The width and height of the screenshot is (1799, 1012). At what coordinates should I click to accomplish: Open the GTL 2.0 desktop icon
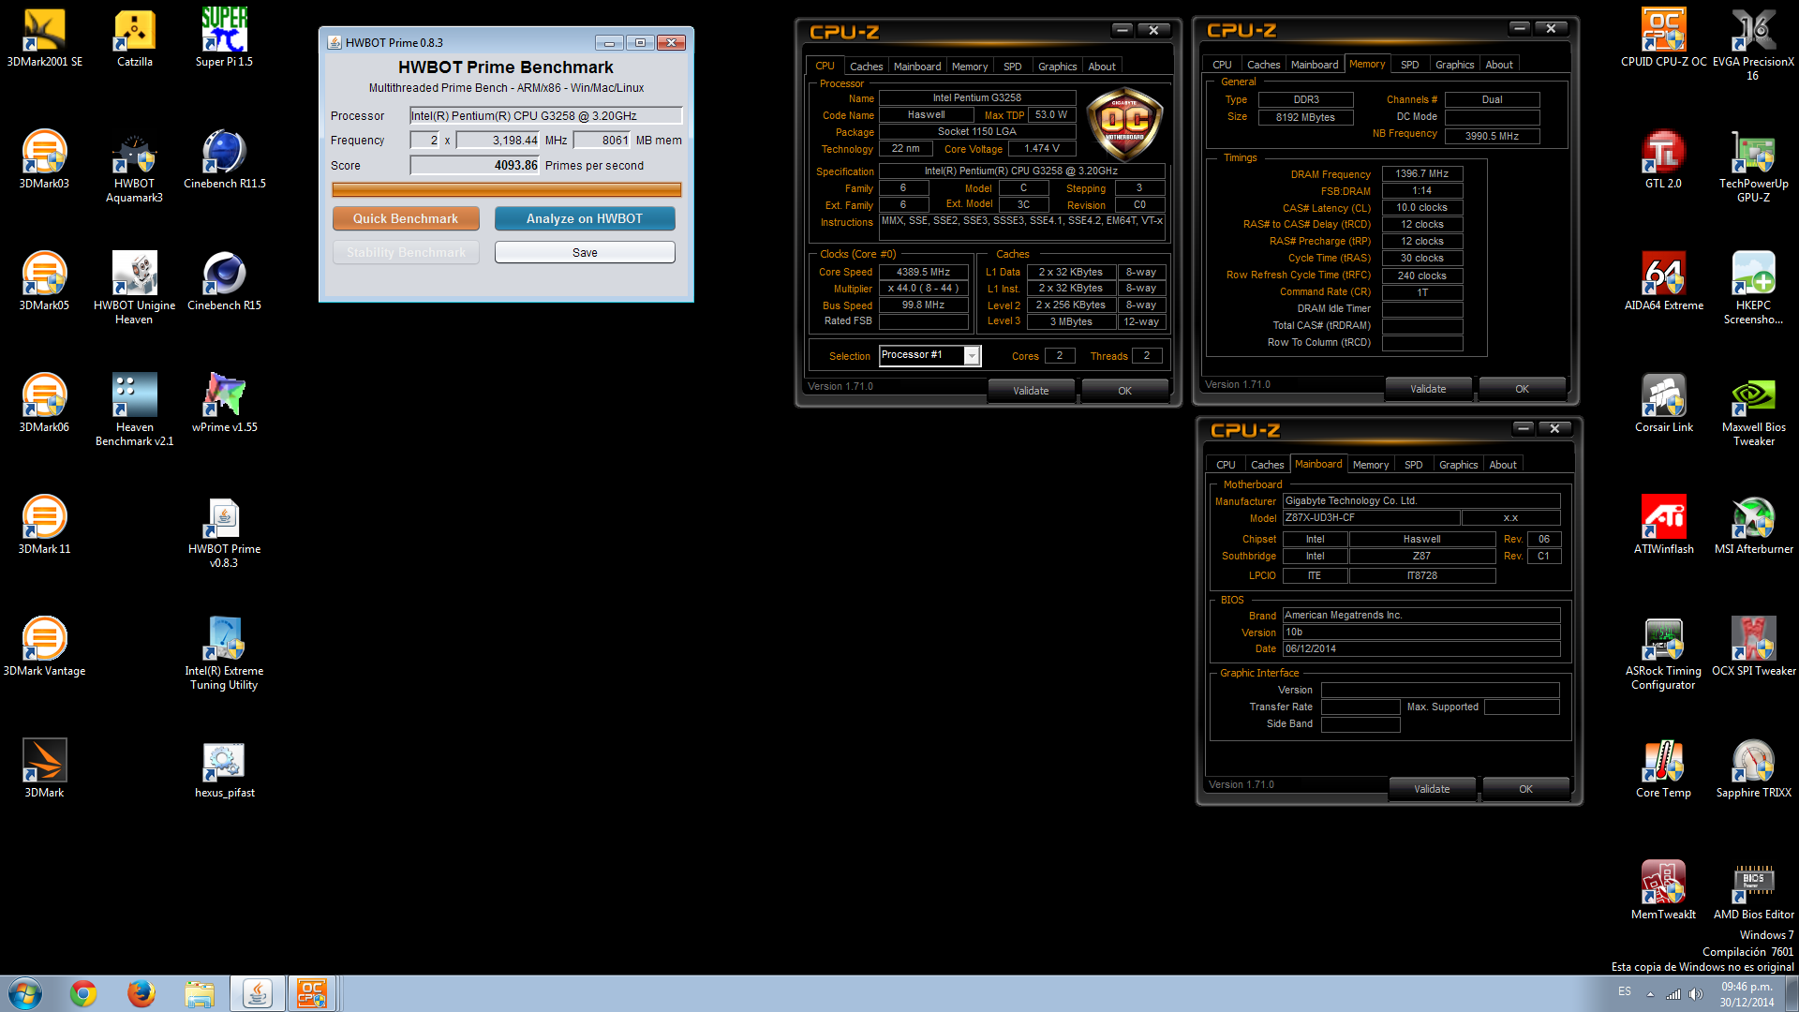coord(1663,159)
